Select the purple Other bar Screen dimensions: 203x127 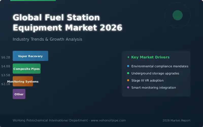19,94
